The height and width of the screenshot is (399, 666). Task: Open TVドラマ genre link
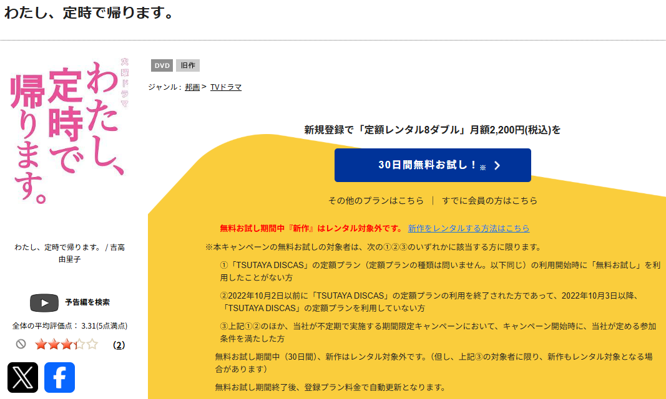pyautogui.click(x=225, y=87)
